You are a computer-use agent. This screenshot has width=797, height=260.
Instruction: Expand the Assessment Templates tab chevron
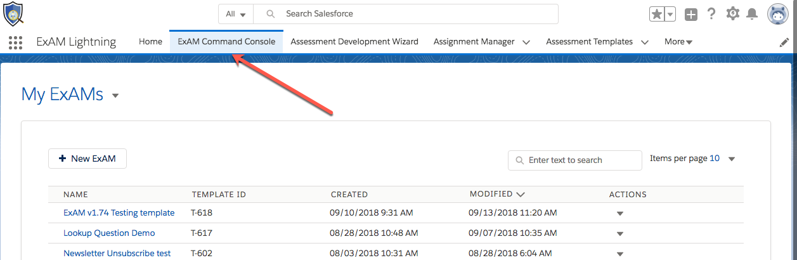[x=645, y=42]
